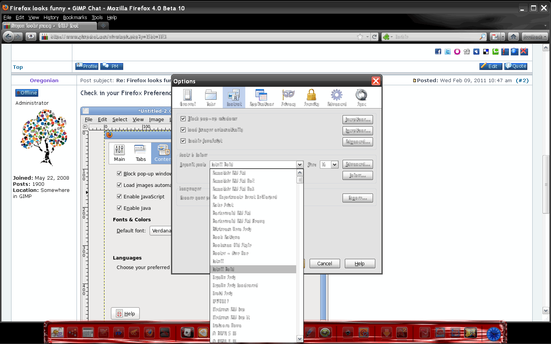
Task: Go back with the browser Back arrow
Action: click(8, 37)
